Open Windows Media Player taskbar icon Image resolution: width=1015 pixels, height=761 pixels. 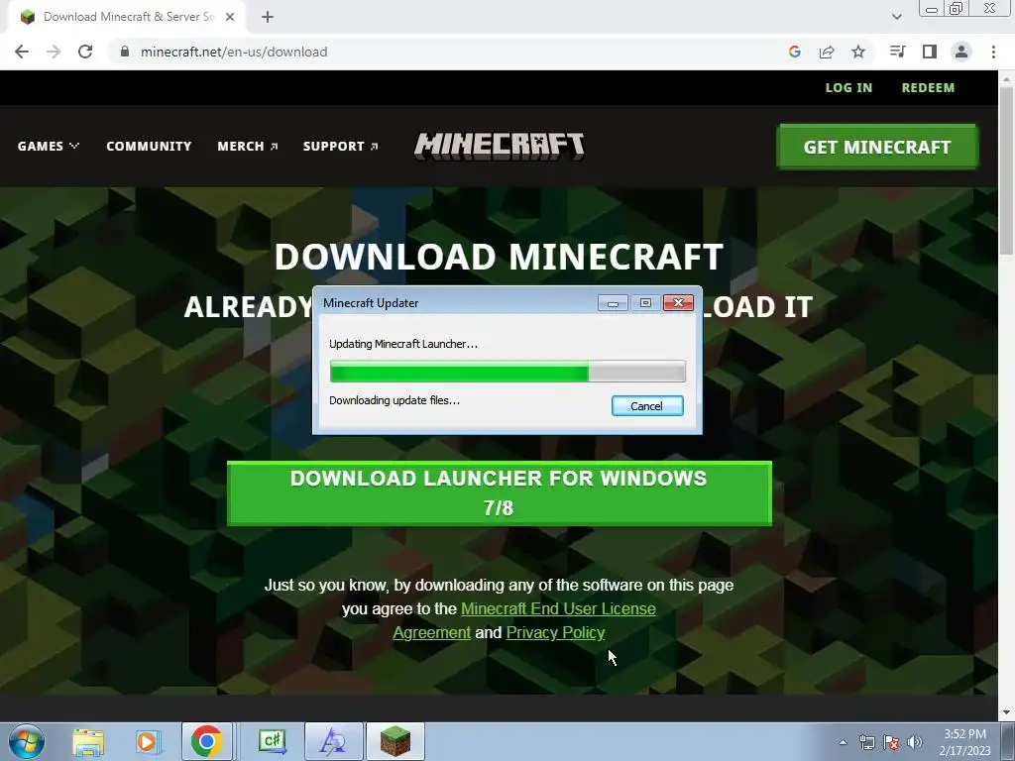(147, 741)
